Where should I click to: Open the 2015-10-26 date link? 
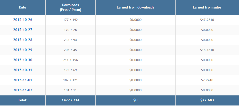pyautogui.click(x=23, y=20)
